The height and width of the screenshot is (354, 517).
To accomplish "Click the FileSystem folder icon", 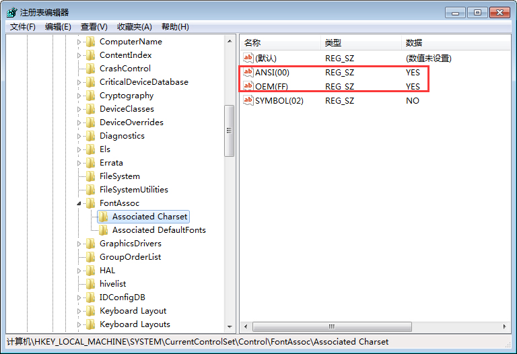I will pyautogui.click(x=90, y=176).
